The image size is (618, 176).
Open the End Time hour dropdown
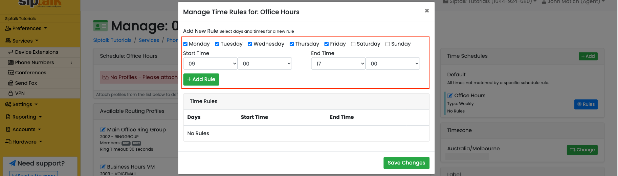click(x=338, y=64)
